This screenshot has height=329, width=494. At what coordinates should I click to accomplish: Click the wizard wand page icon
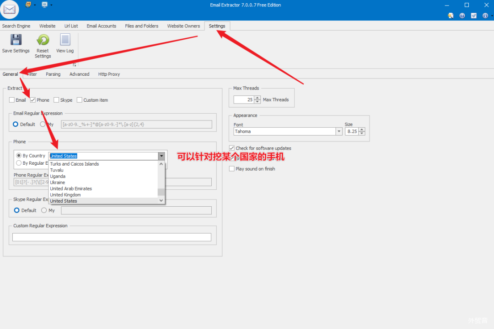click(x=451, y=16)
